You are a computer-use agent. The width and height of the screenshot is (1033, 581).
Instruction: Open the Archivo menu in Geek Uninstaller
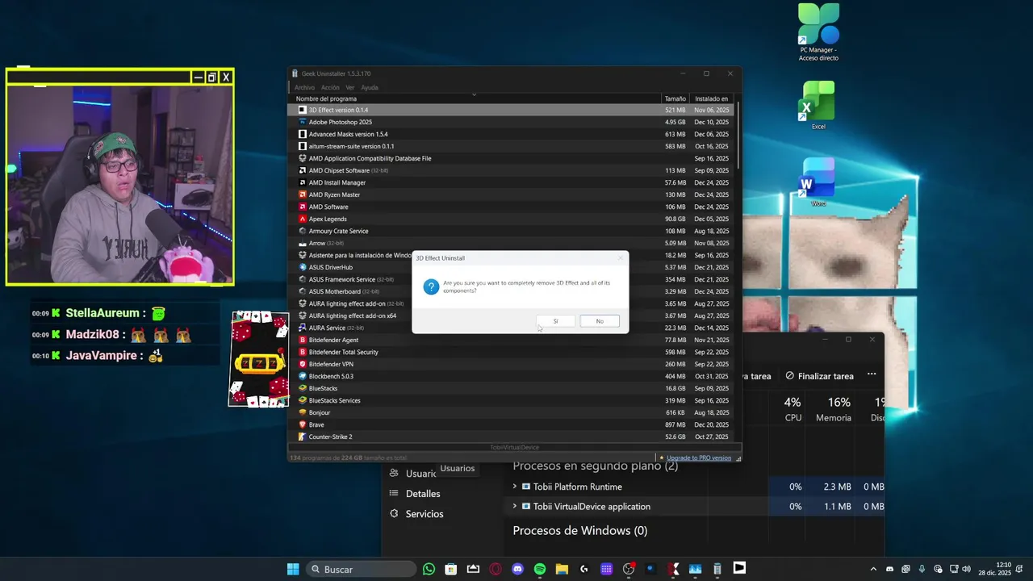pos(304,87)
